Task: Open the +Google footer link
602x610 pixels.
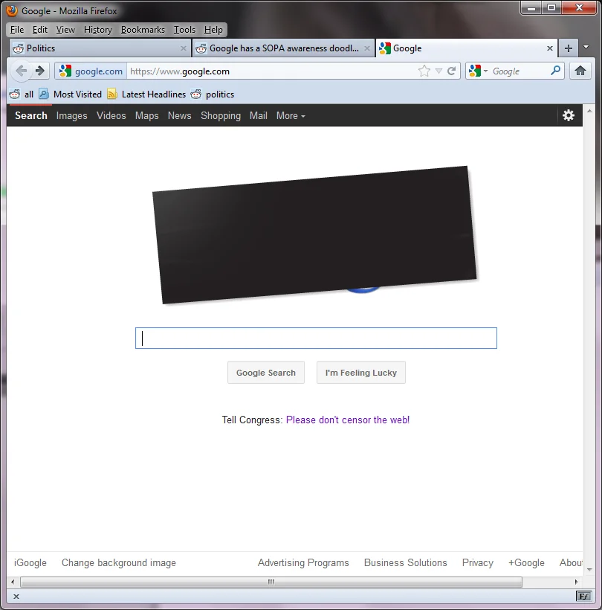Action: tap(526, 562)
